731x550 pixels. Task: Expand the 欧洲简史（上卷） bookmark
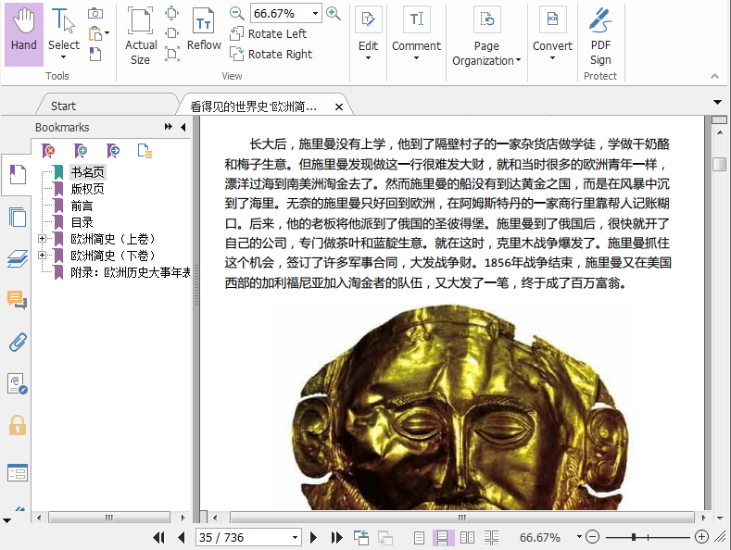[42, 239]
